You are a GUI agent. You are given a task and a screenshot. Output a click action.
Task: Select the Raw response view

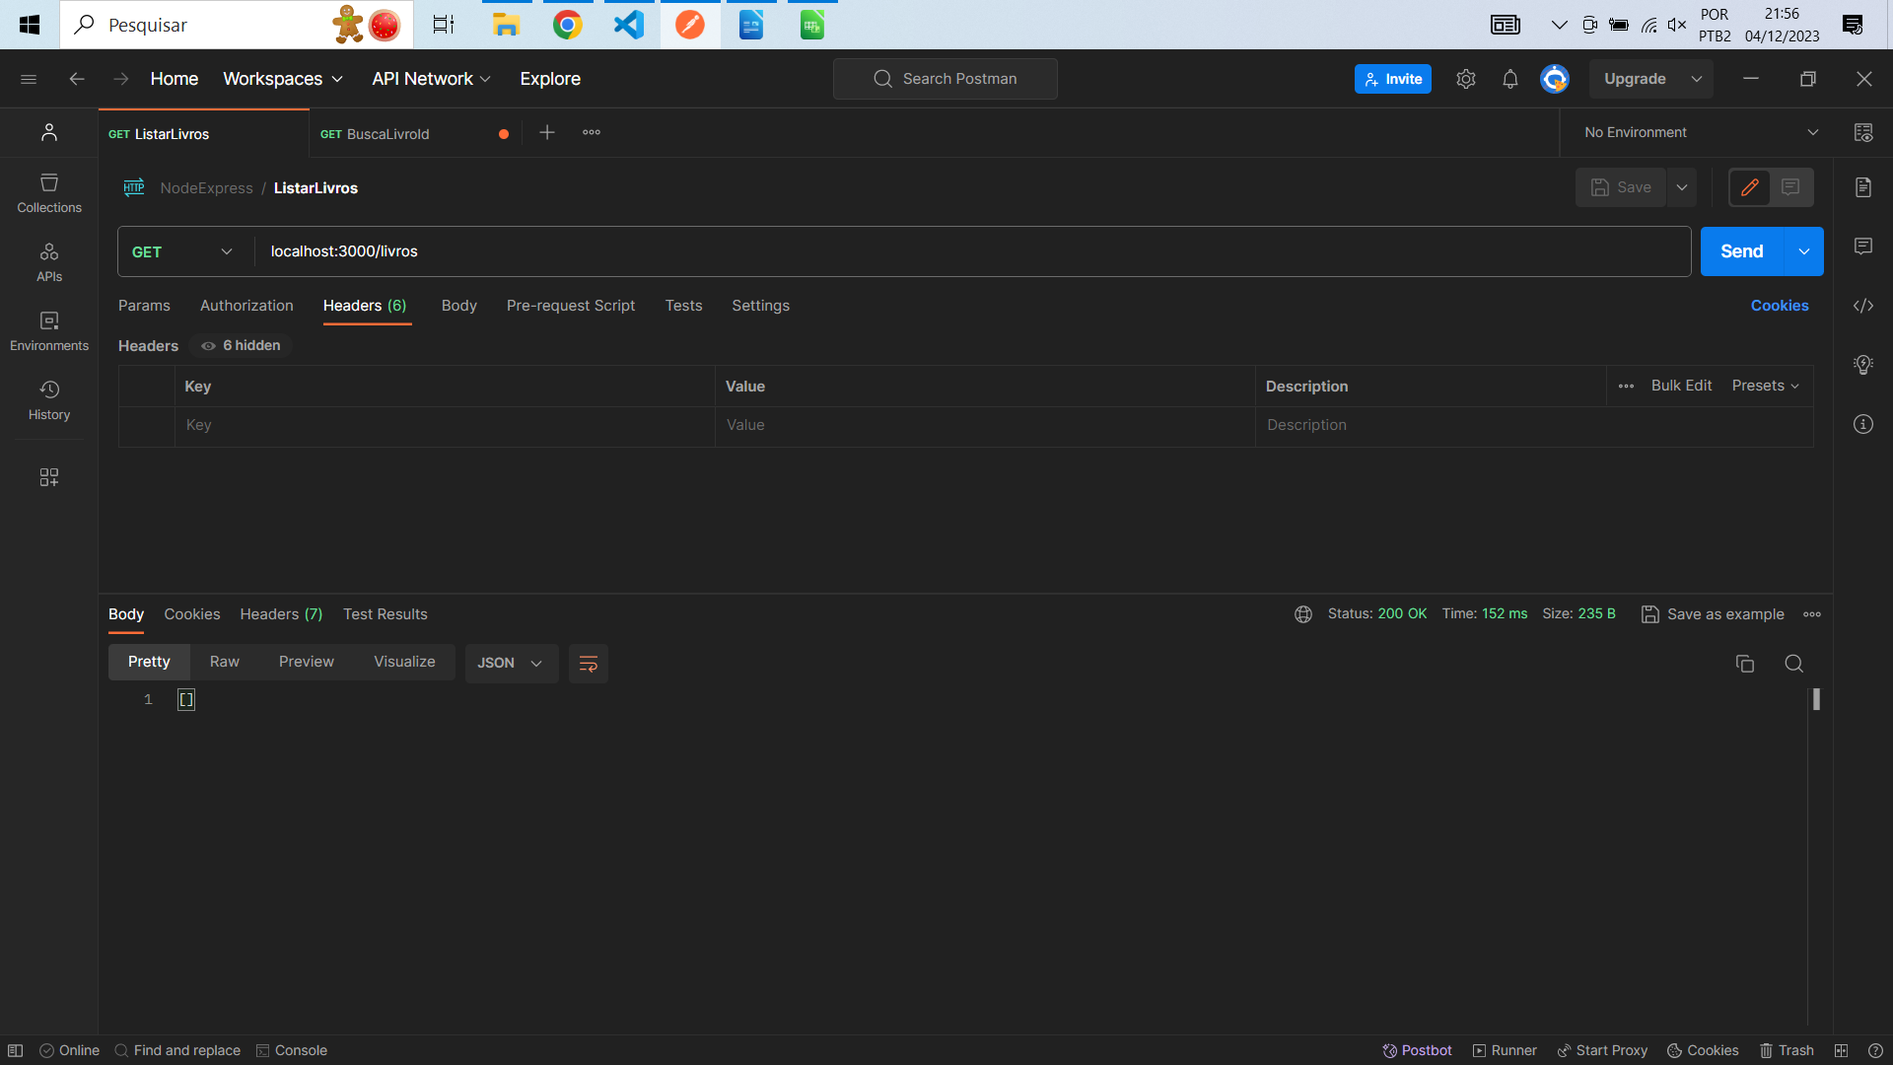(225, 662)
